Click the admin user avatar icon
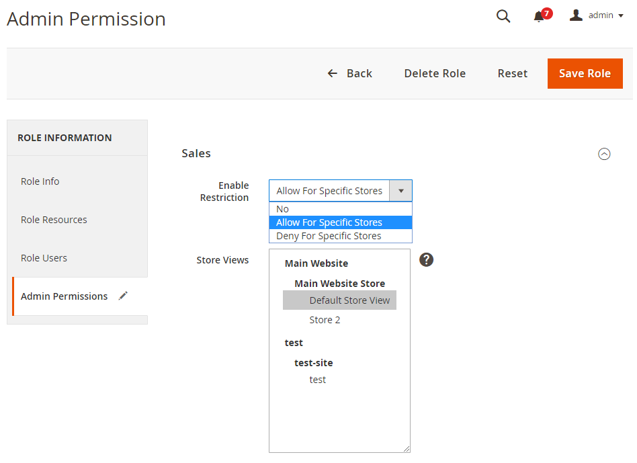The image size is (637, 463). pyautogui.click(x=576, y=15)
